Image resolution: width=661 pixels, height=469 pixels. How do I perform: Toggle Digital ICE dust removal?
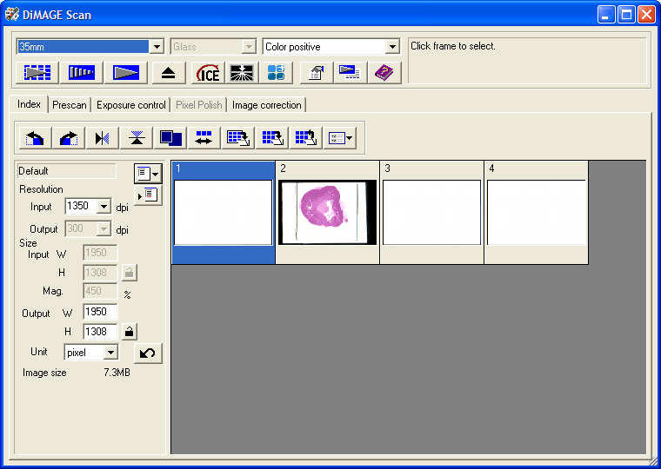click(208, 72)
